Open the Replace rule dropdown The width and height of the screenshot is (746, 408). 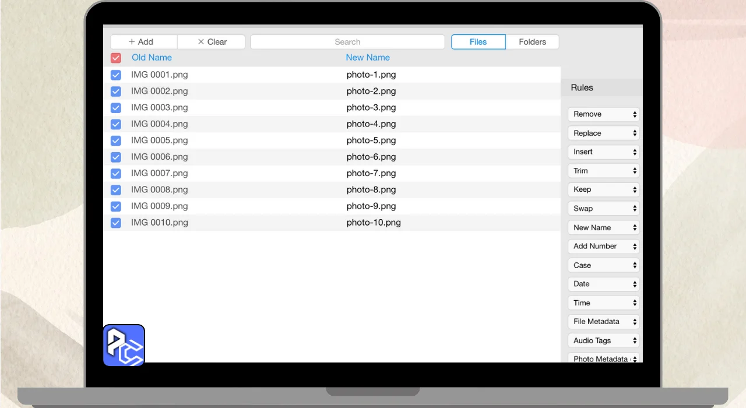604,133
